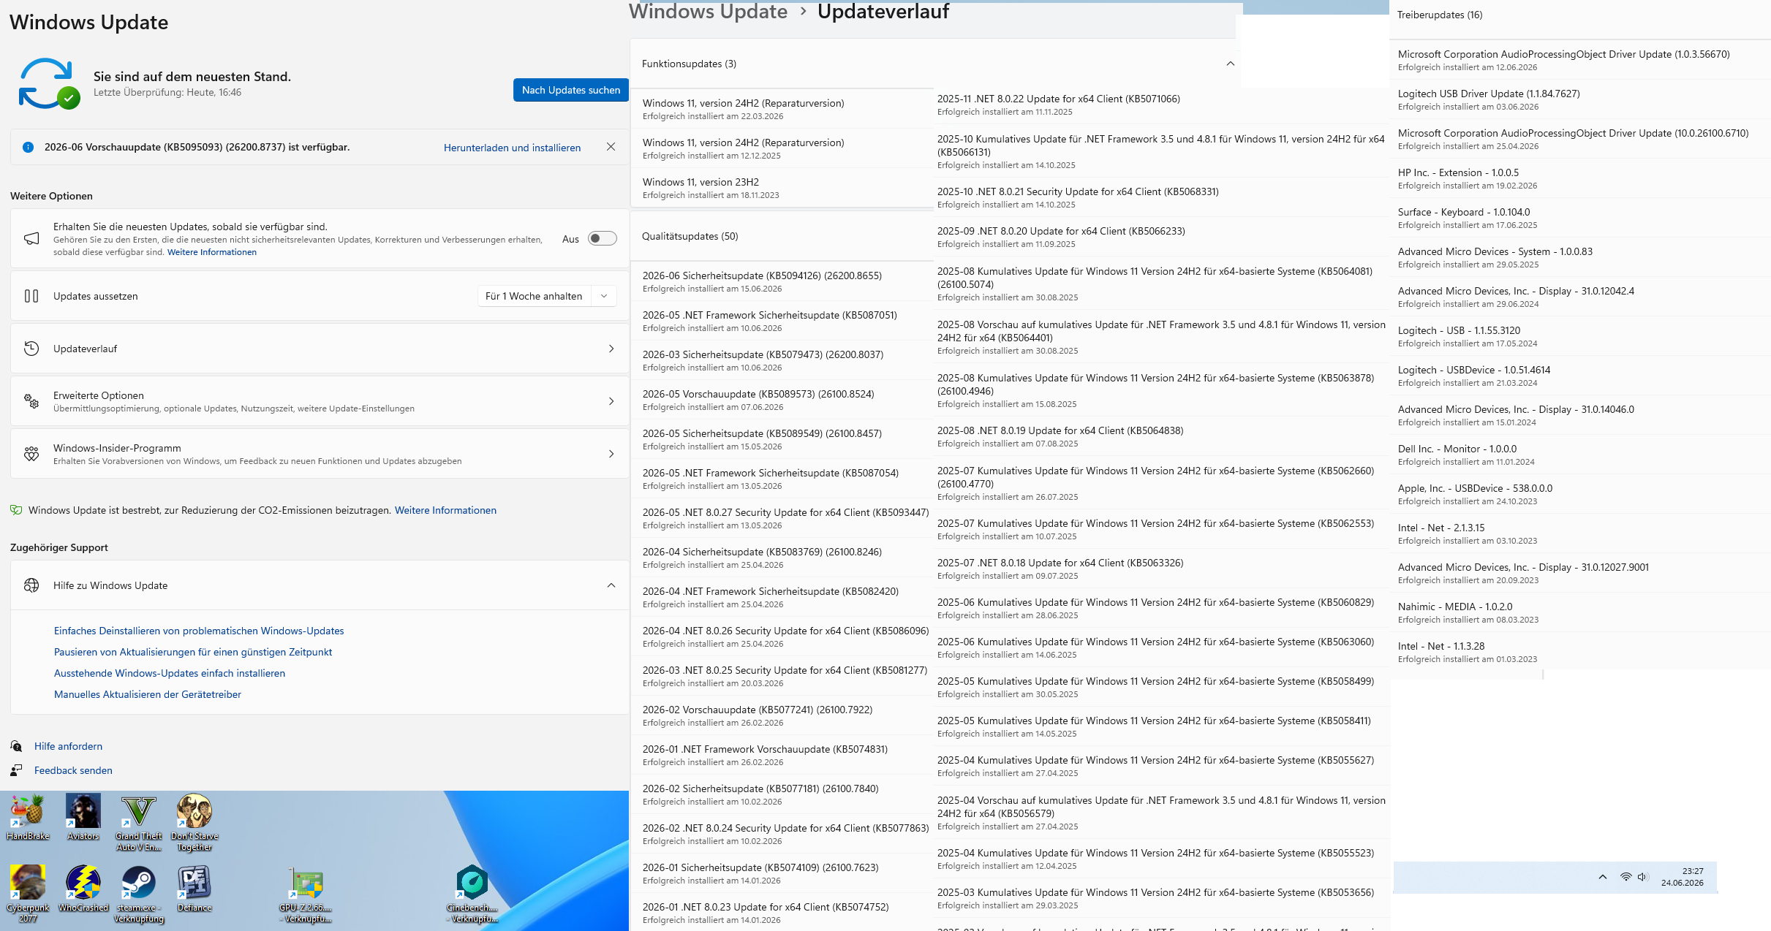
Task: Open the HandBrake desktop shortcut
Action: [28, 818]
